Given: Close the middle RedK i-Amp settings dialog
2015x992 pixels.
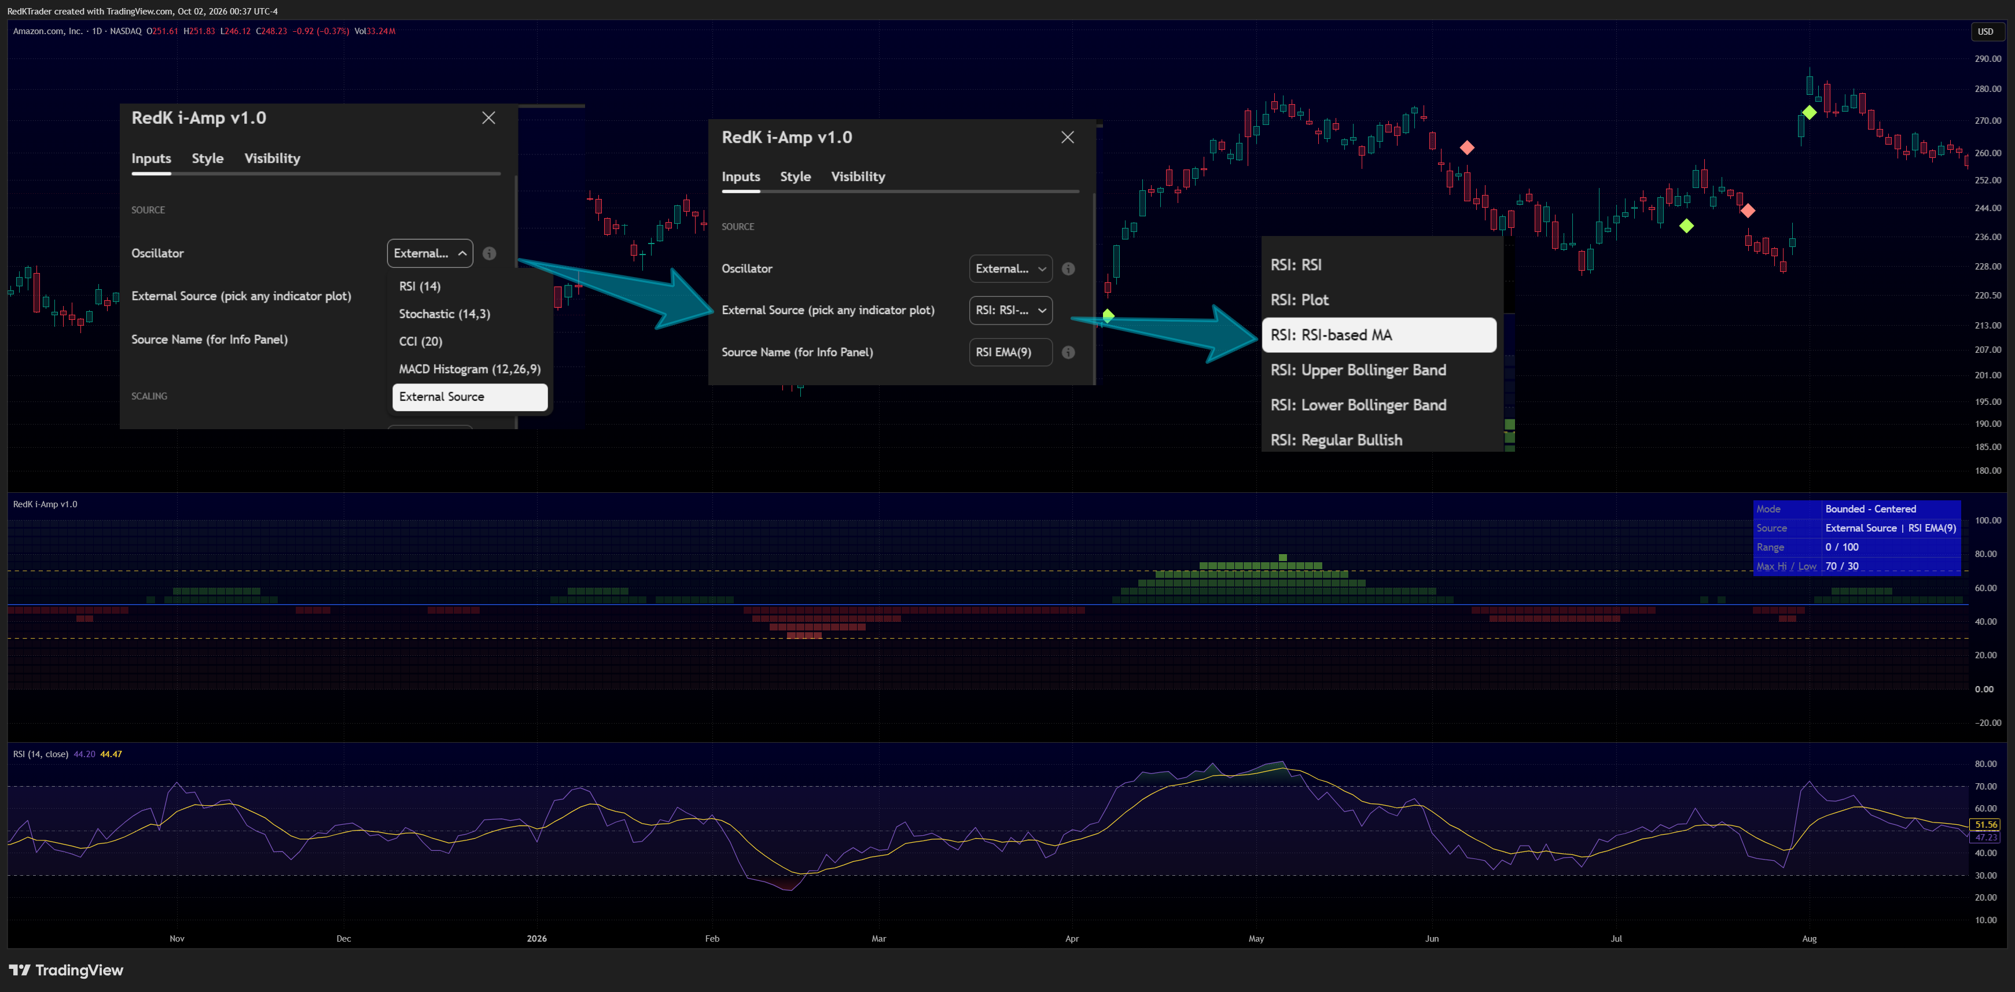Looking at the screenshot, I should click(1067, 138).
